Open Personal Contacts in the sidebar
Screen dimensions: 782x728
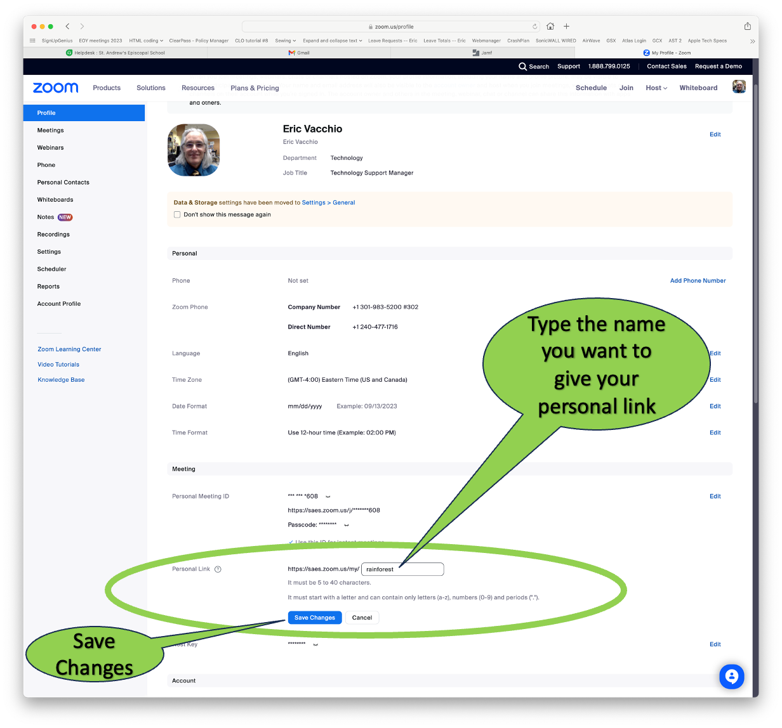(63, 183)
